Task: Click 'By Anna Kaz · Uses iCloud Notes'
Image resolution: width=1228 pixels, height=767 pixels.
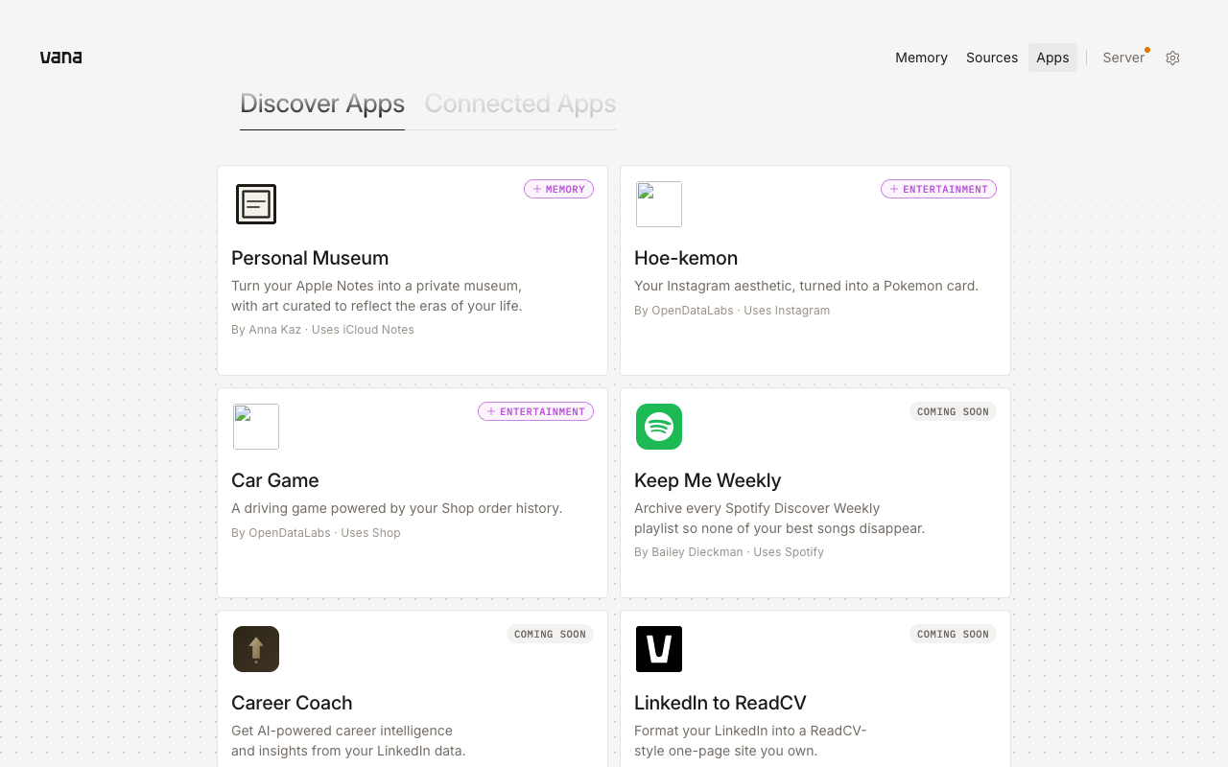Action: point(322,330)
